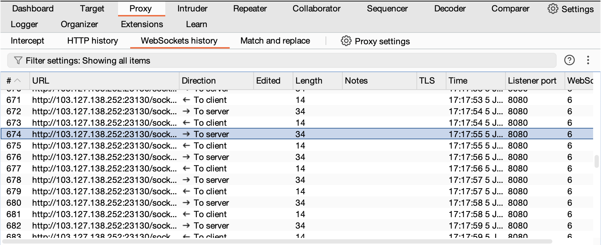Click the sort arrow in # column

(17, 81)
